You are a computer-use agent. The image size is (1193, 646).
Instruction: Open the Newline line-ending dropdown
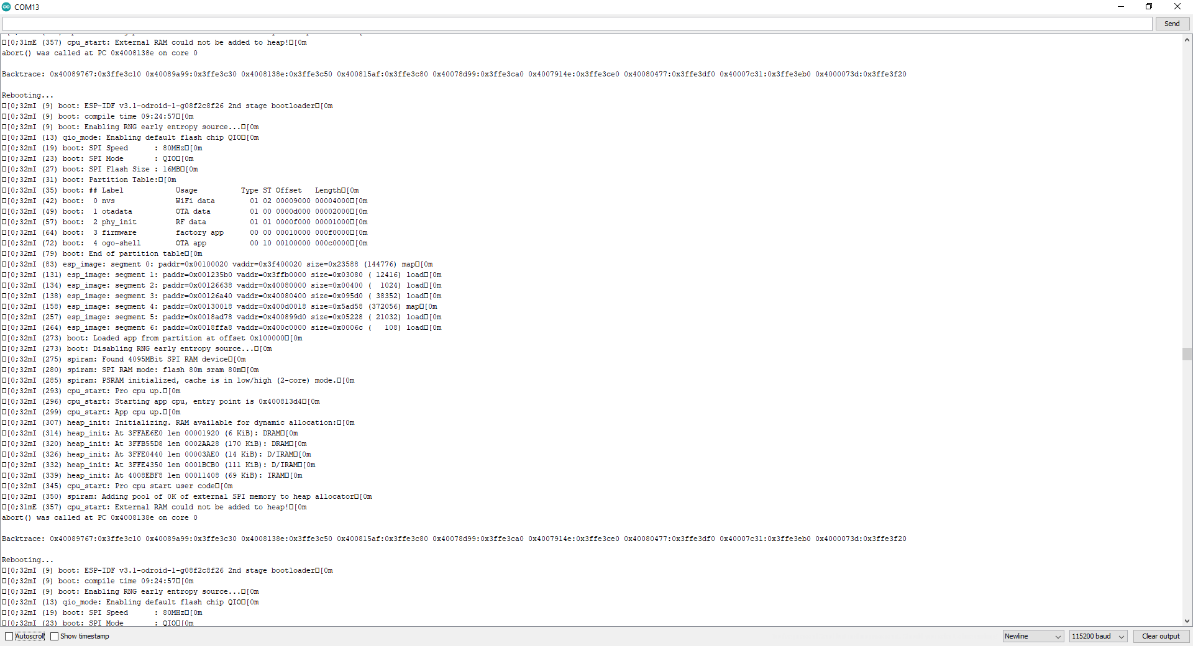coord(1033,636)
